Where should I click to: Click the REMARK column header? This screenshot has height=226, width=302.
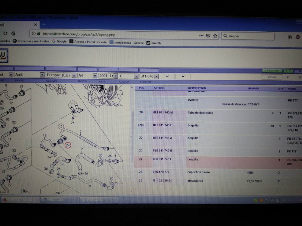254,88
